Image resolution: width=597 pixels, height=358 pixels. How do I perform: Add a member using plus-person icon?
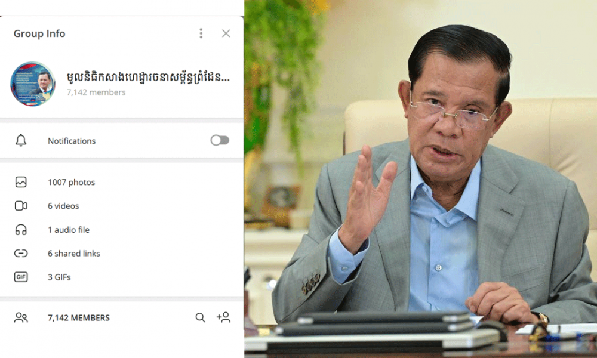223,317
